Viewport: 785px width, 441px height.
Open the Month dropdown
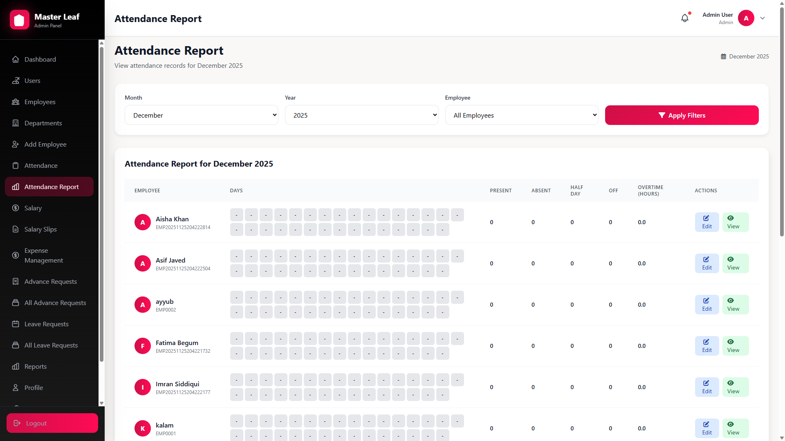click(201, 115)
